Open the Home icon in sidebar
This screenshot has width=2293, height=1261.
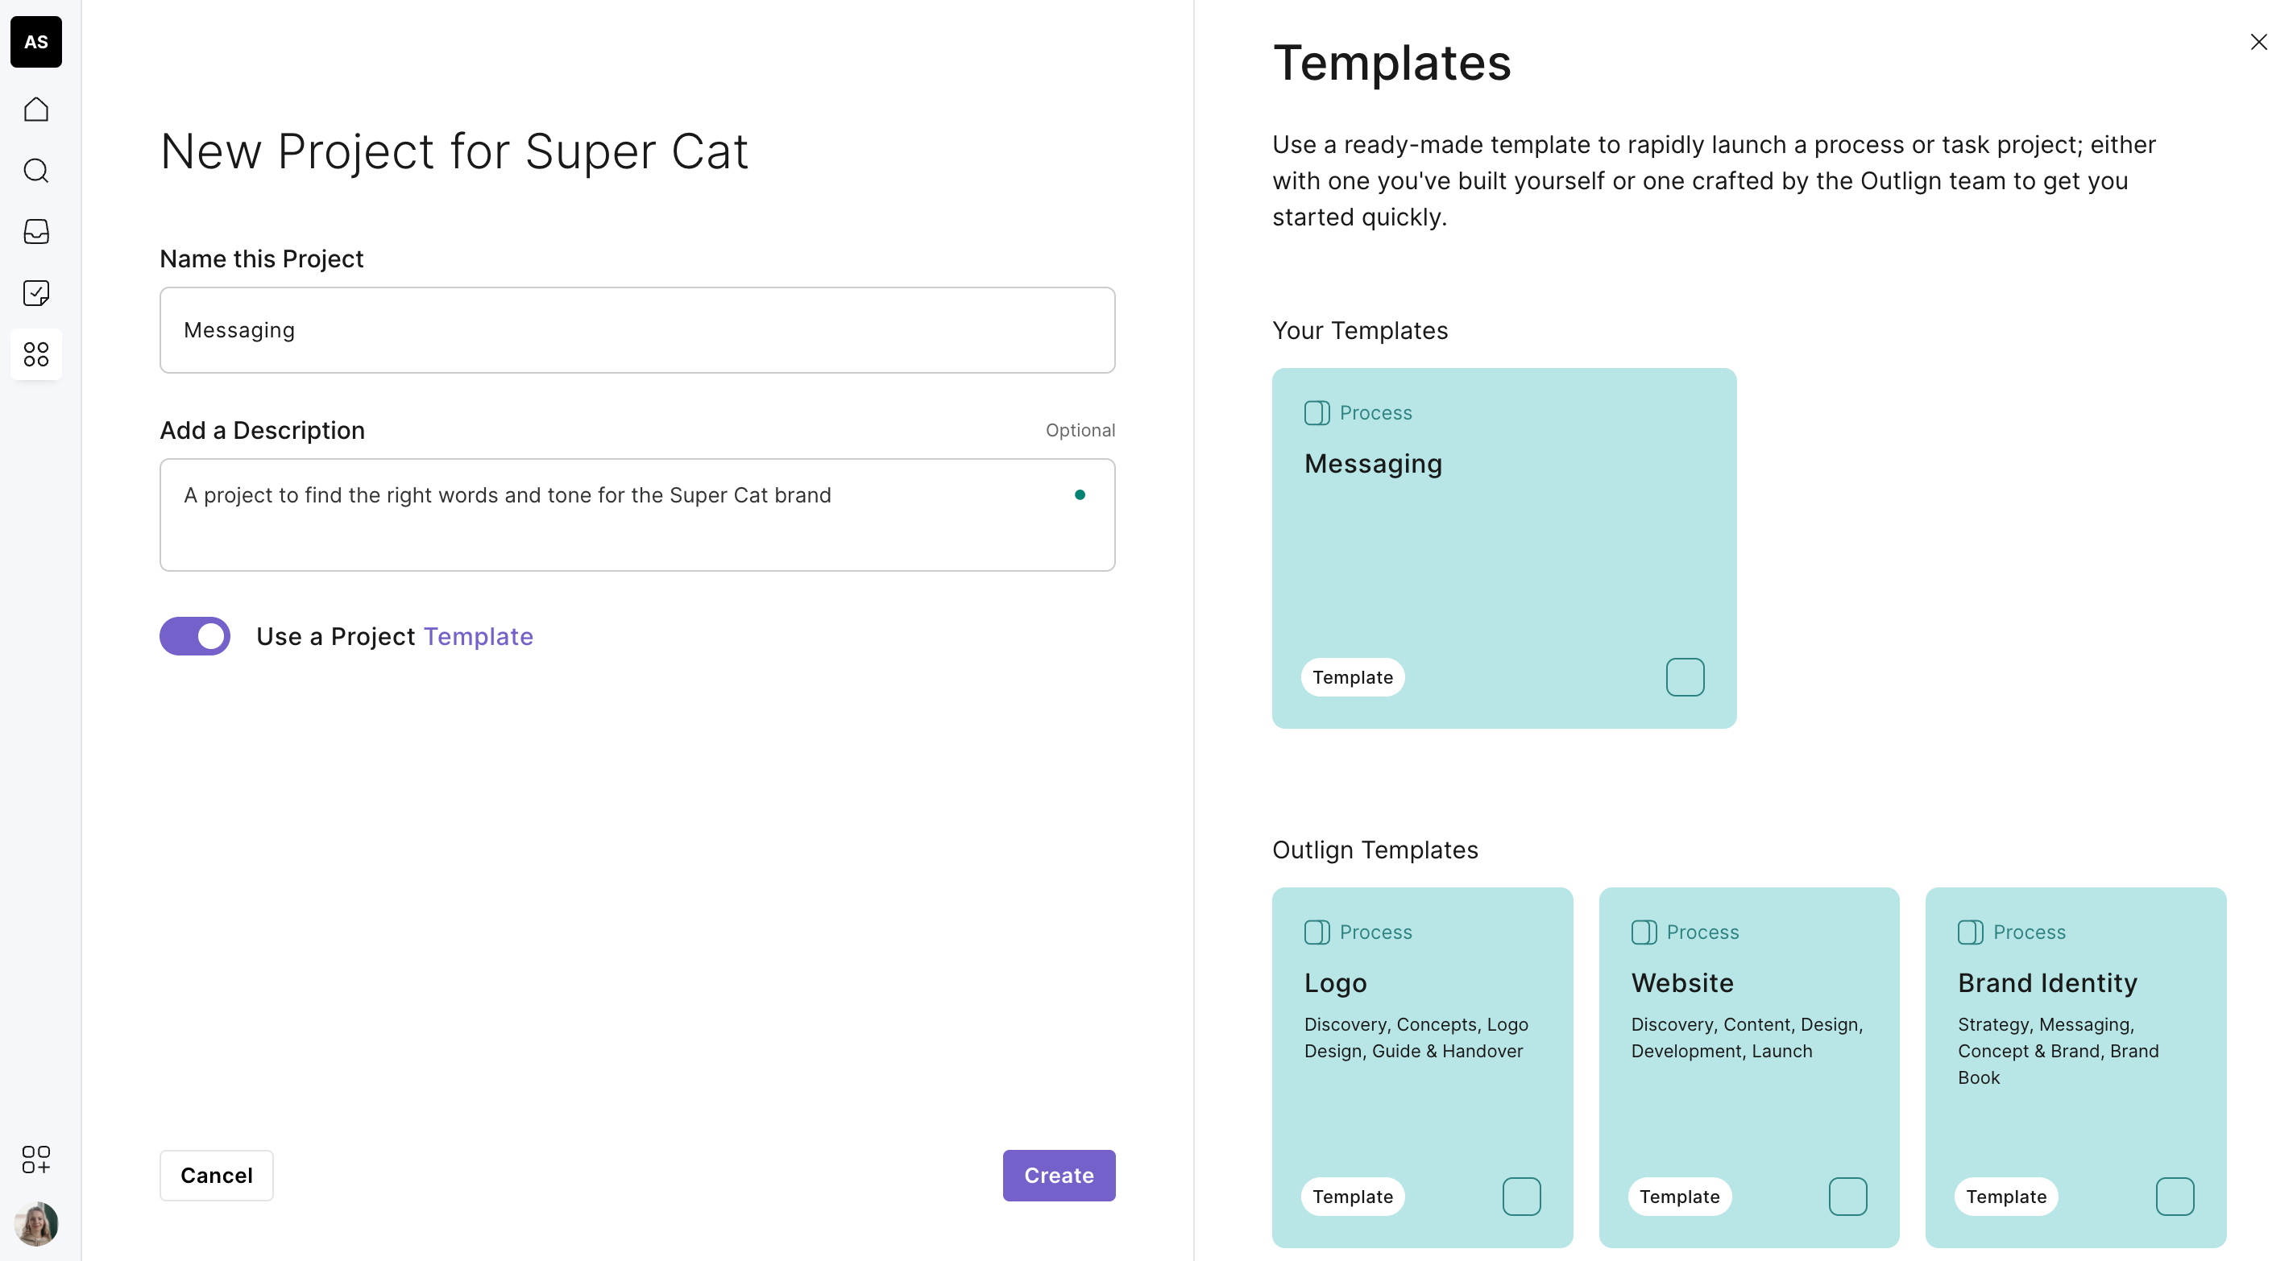[36, 110]
